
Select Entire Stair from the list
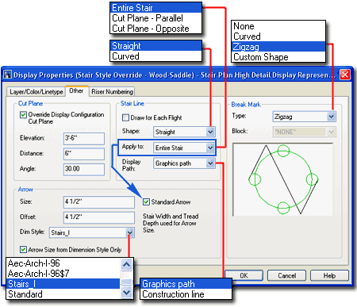156,8
